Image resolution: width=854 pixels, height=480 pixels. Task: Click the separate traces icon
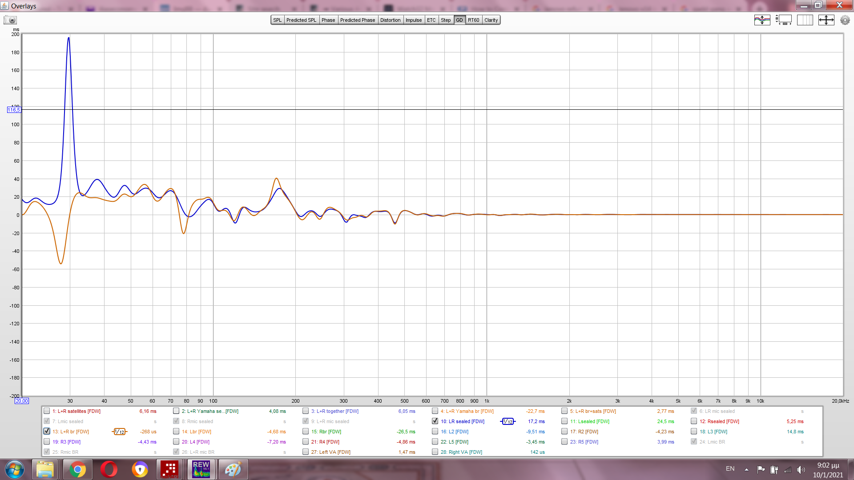[x=762, y=20]
